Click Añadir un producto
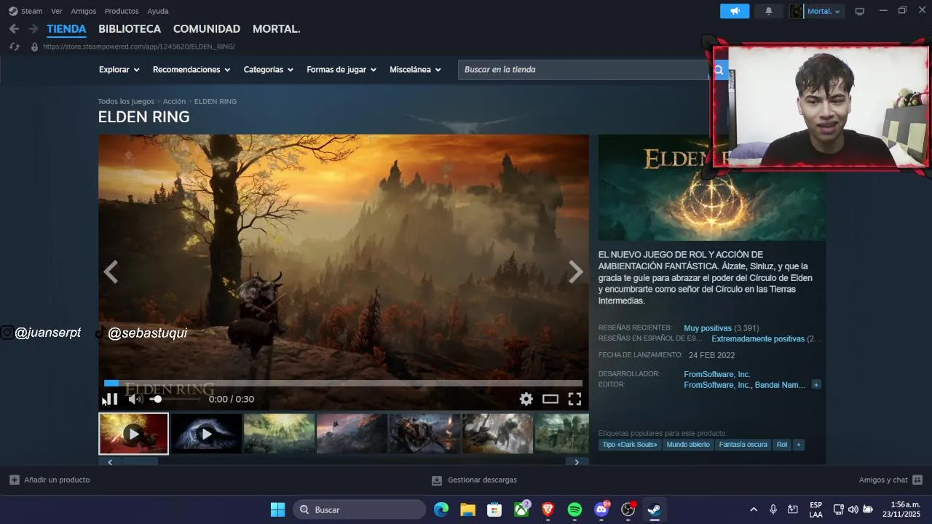This screenshot has width=932, height=524. (50, 480)
